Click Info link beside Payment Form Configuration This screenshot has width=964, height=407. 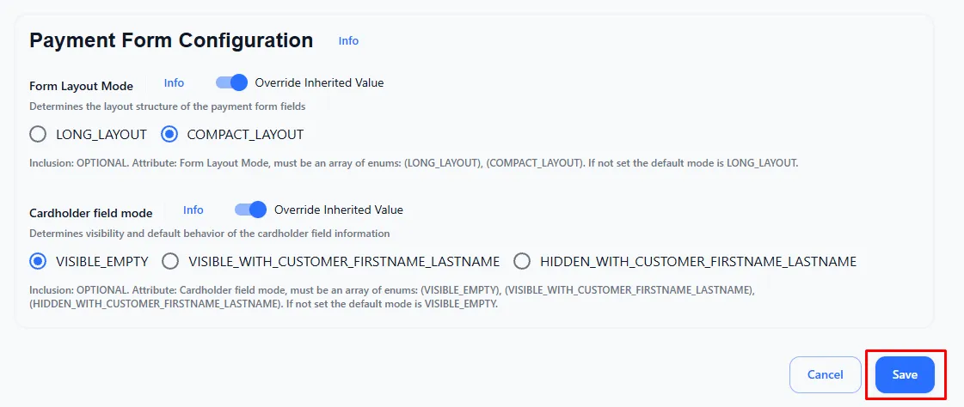click(x=348, y=41)
